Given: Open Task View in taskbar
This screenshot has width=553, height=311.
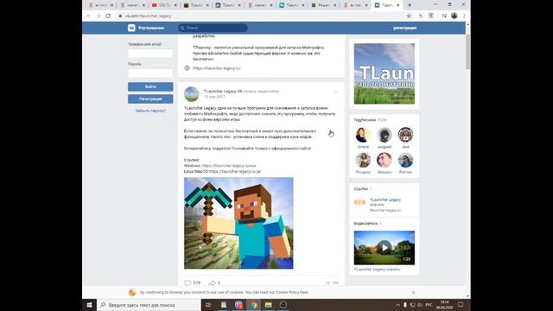Looking at the screenshot, I should coord(208,305).
